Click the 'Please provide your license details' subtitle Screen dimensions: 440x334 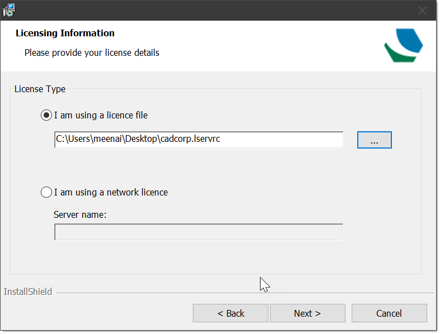click(x=92, y=53)
